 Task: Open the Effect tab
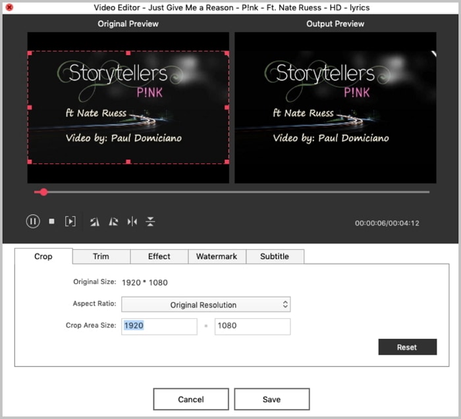[x=159, y=257]
